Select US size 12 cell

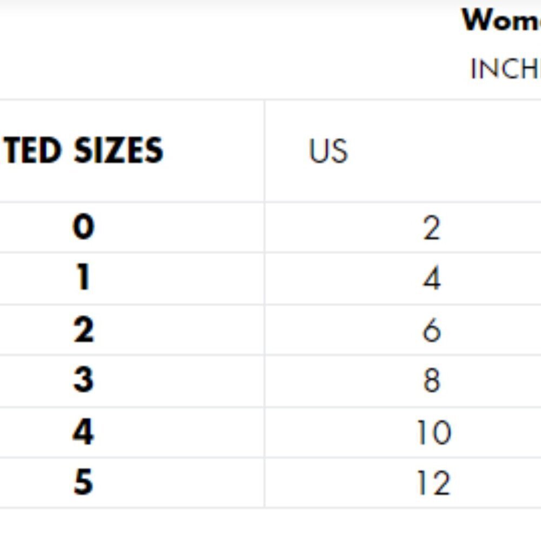(x=403, y=483)
